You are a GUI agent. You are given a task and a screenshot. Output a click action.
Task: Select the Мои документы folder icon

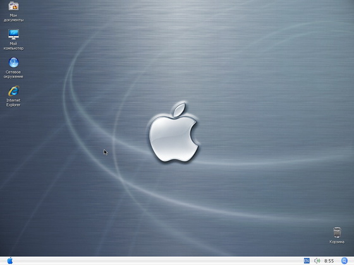click(x=13, y=6)
